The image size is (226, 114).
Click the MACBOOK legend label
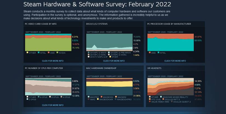[108, 97]
